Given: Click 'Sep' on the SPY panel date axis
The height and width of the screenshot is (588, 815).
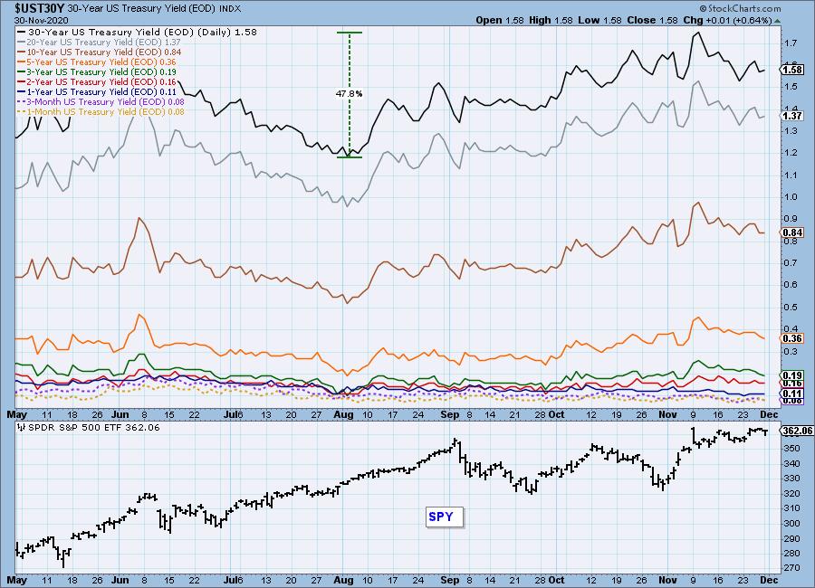Looking at the screenshot, I should 449,580.
